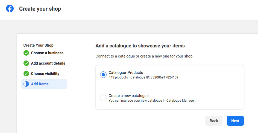
Task: Click green checkmark beside Choose a business
Action: [x=26, y=53]
